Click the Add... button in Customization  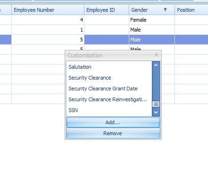tap(113, 122)
